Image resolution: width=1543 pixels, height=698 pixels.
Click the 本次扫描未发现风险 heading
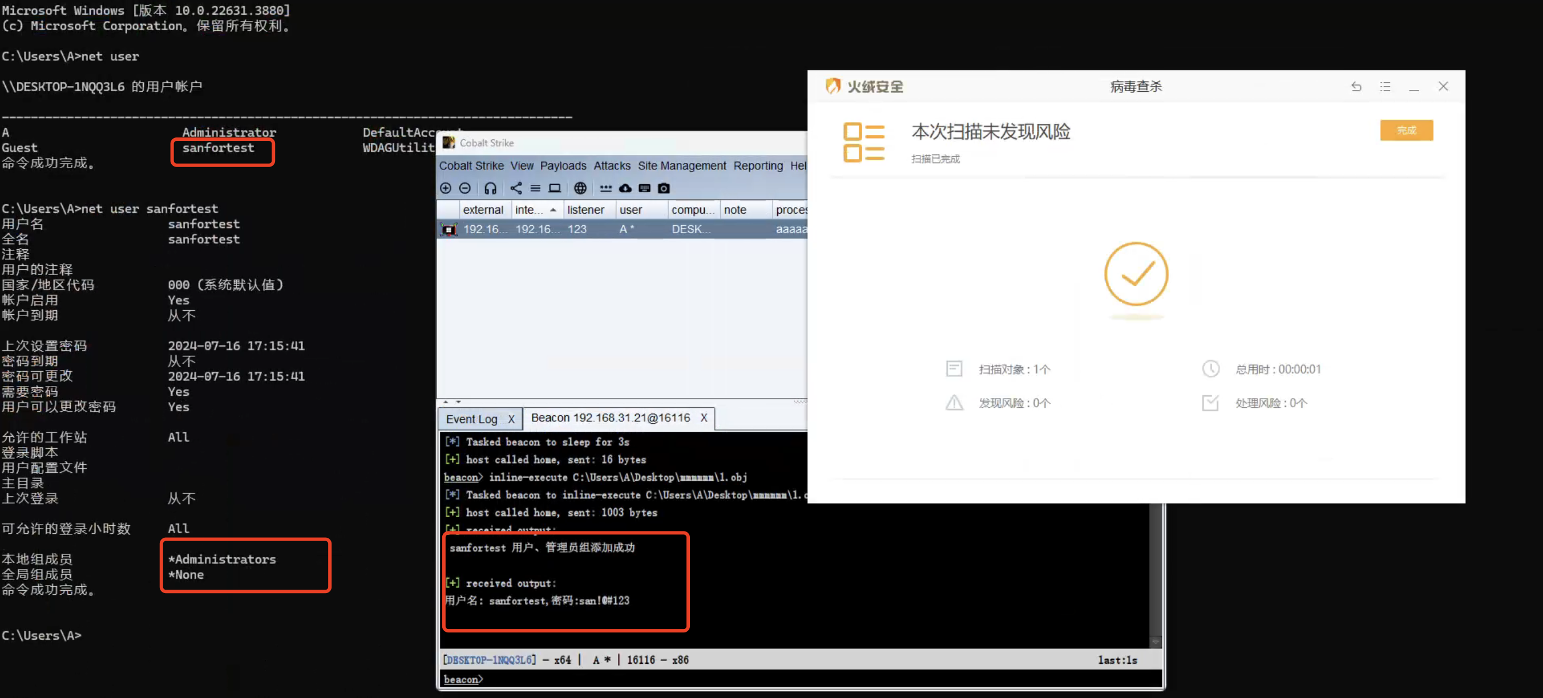click(x=991, y=132)
